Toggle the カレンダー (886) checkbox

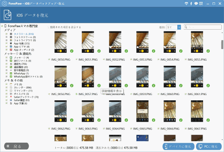pyautogui.click(x=6, y=87)
